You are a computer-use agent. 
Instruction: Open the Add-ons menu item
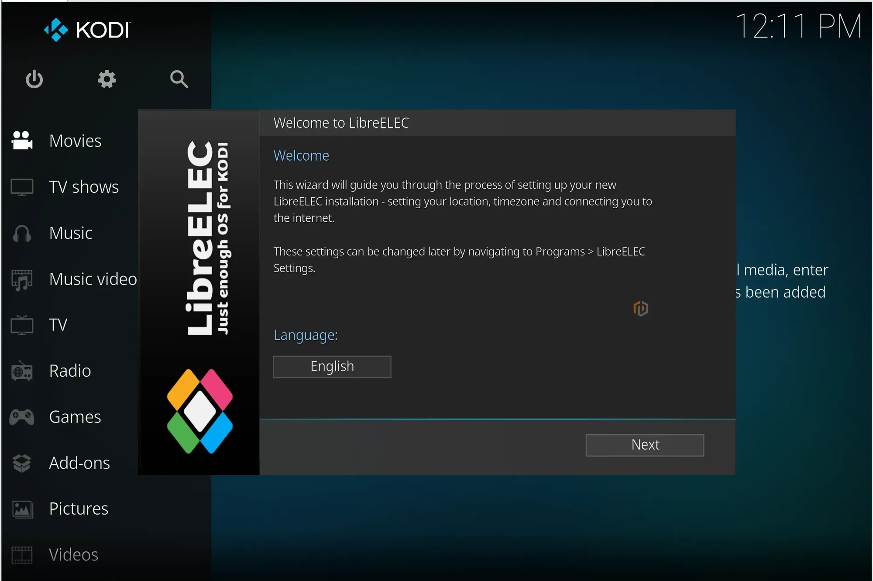[79, 463]
